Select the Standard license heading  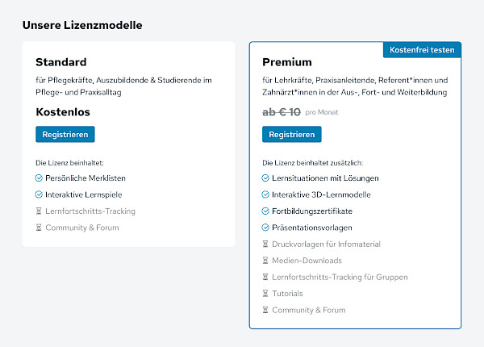61,62
